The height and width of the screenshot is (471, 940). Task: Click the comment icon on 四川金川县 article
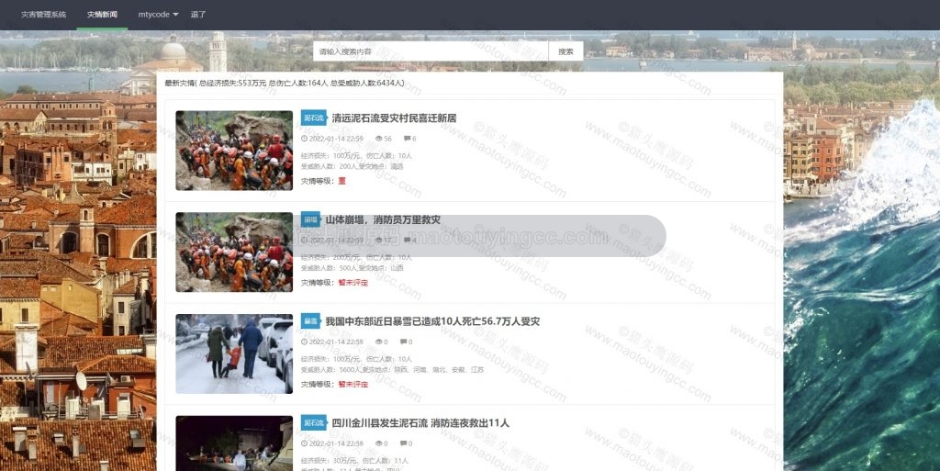(404, 443)
